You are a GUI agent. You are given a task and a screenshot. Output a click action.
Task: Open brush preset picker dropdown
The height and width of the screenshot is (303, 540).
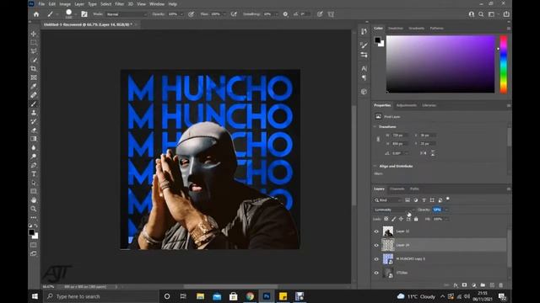click(75, 14)
